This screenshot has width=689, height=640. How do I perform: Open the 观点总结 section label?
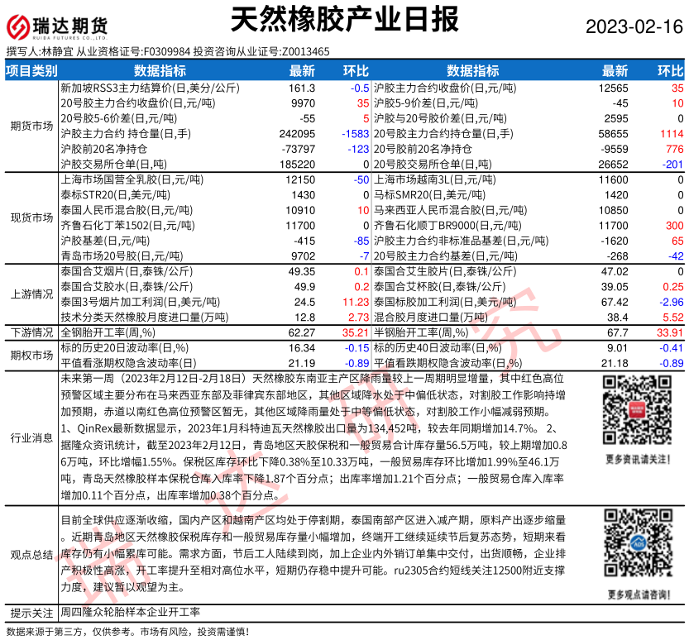[31, 554]
